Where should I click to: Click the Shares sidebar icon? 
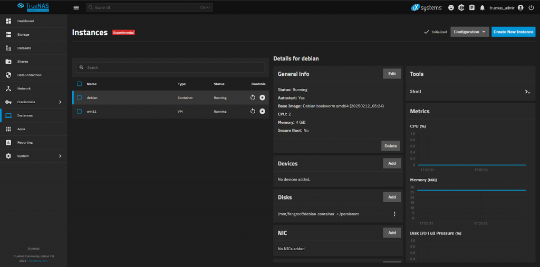[8, 62]
